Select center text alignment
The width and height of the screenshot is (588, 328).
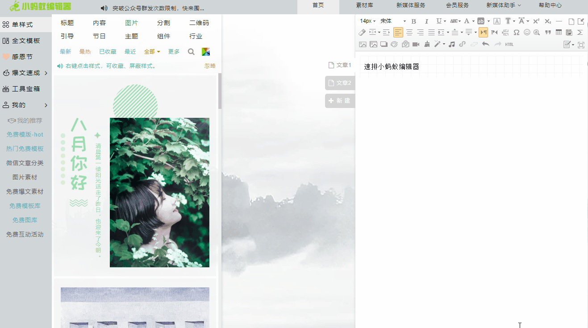tap(409, 32)
